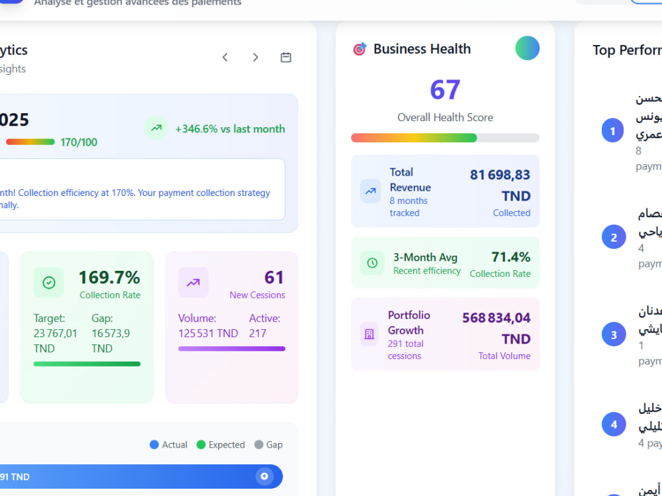This screenshot has width=662, height=496.
Task: Click the Recent efficiency label
Action: click(427, 271)
